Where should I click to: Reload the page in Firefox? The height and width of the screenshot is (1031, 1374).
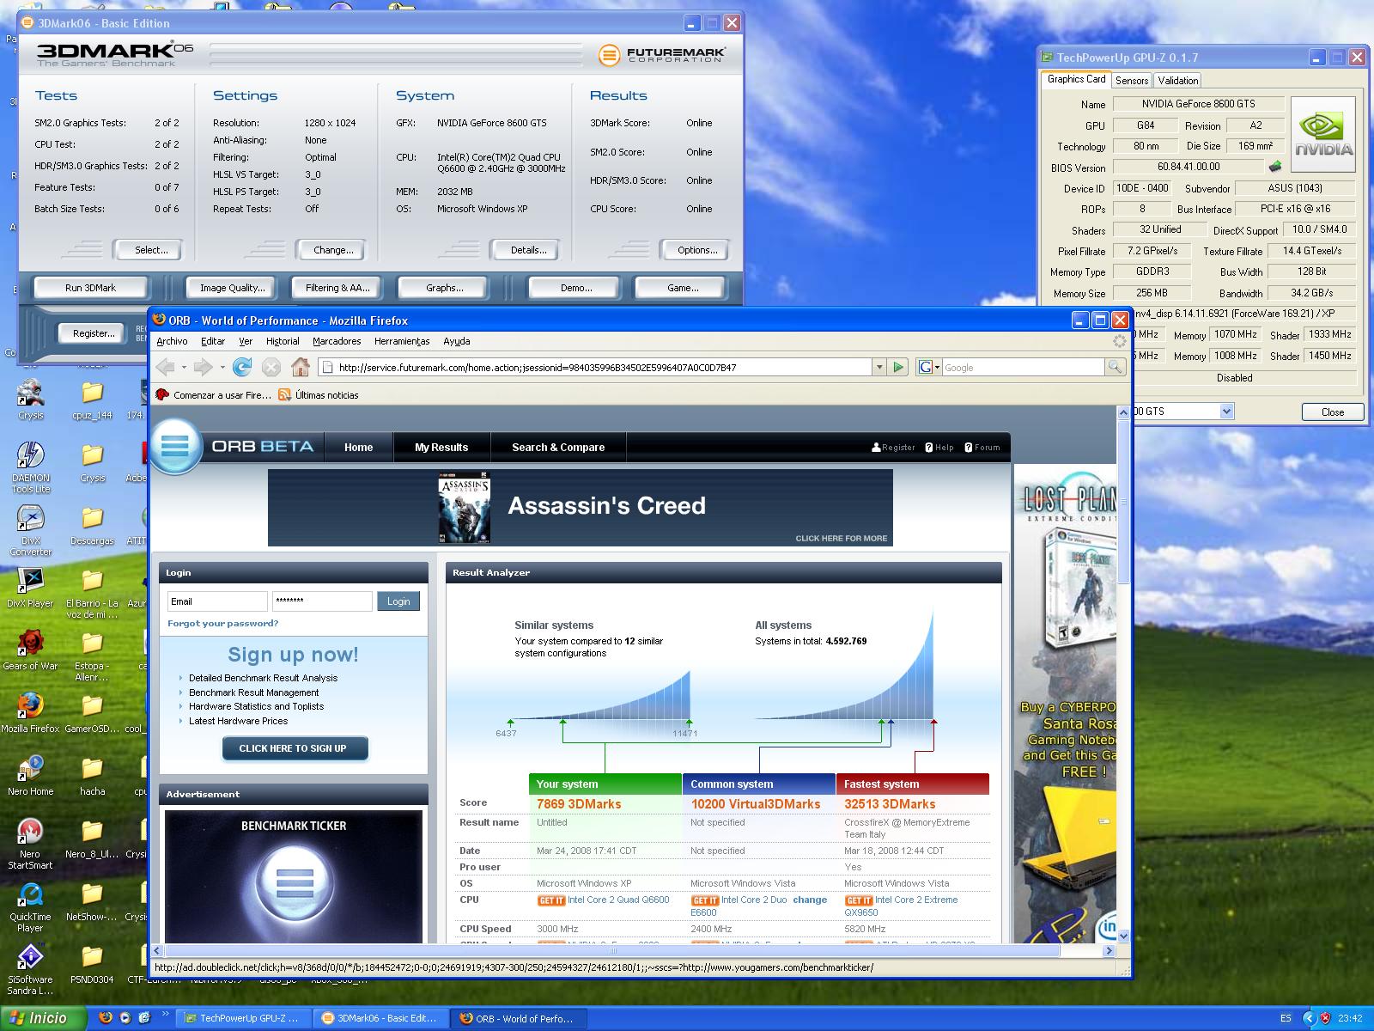242,367
